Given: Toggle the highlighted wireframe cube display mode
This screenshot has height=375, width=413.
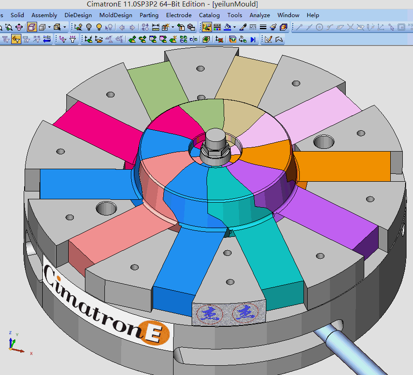Looking at the screenshot, I should point(32,27).
